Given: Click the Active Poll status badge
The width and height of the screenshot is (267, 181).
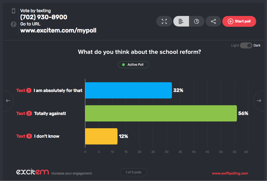Looking at the screenshot, I should [133, 65].
